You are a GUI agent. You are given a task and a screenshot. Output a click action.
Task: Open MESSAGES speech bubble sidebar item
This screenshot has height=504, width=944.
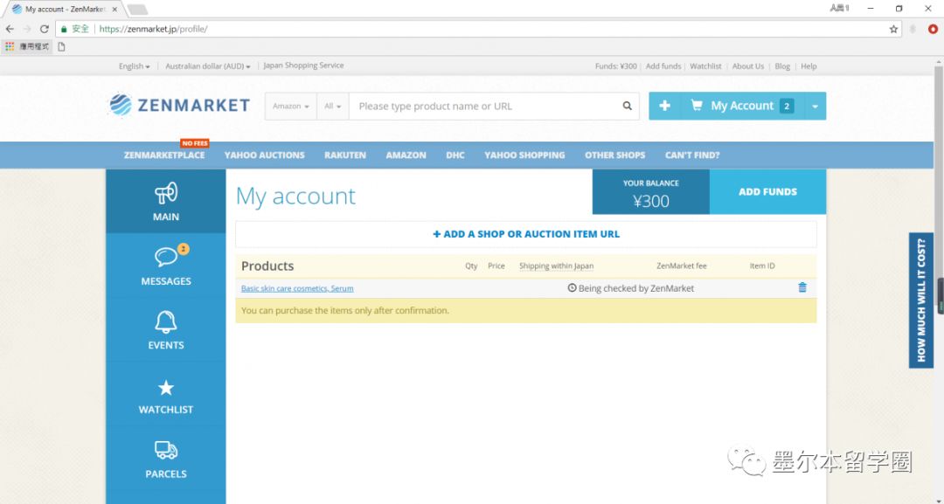166,266
